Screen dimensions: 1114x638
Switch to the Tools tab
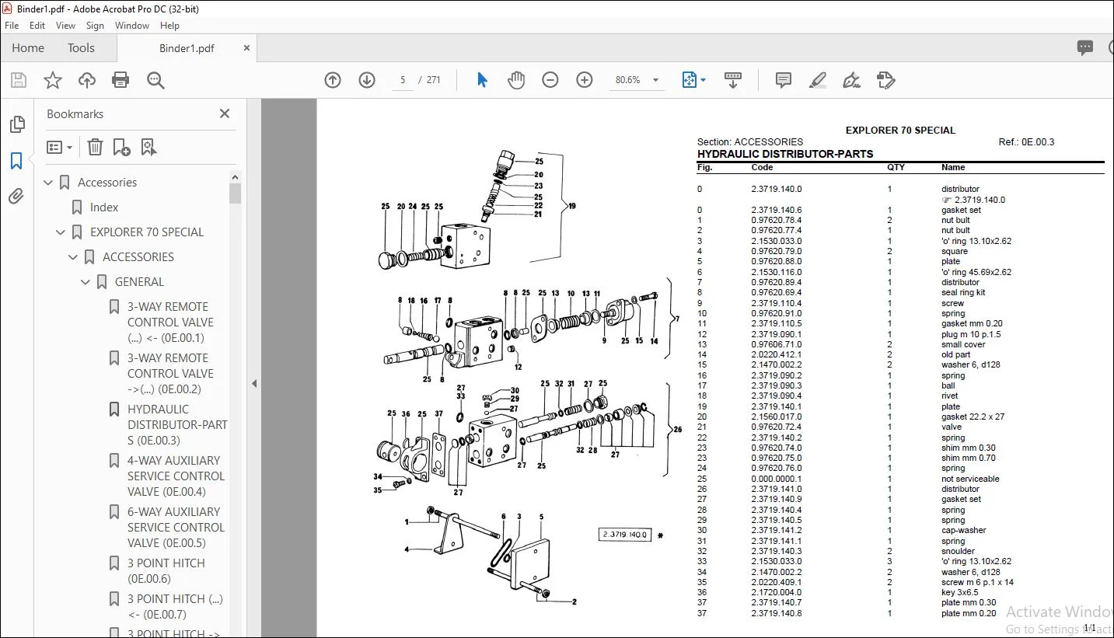pyautogui.click(x=81, y=47)
